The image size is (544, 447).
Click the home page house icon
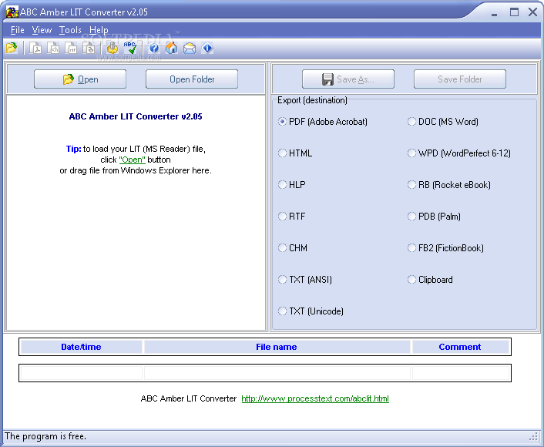tap(171, 48)
